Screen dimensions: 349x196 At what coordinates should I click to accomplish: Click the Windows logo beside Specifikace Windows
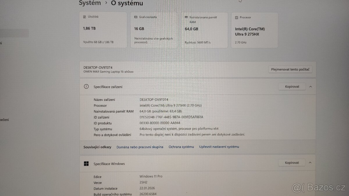click(x=86, y=163)
